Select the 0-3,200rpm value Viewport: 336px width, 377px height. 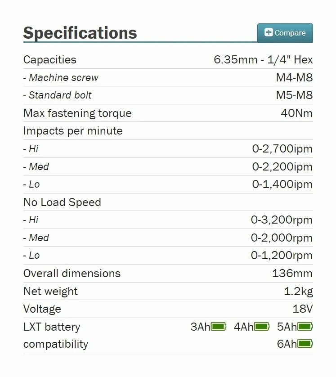tap(282, 220)
